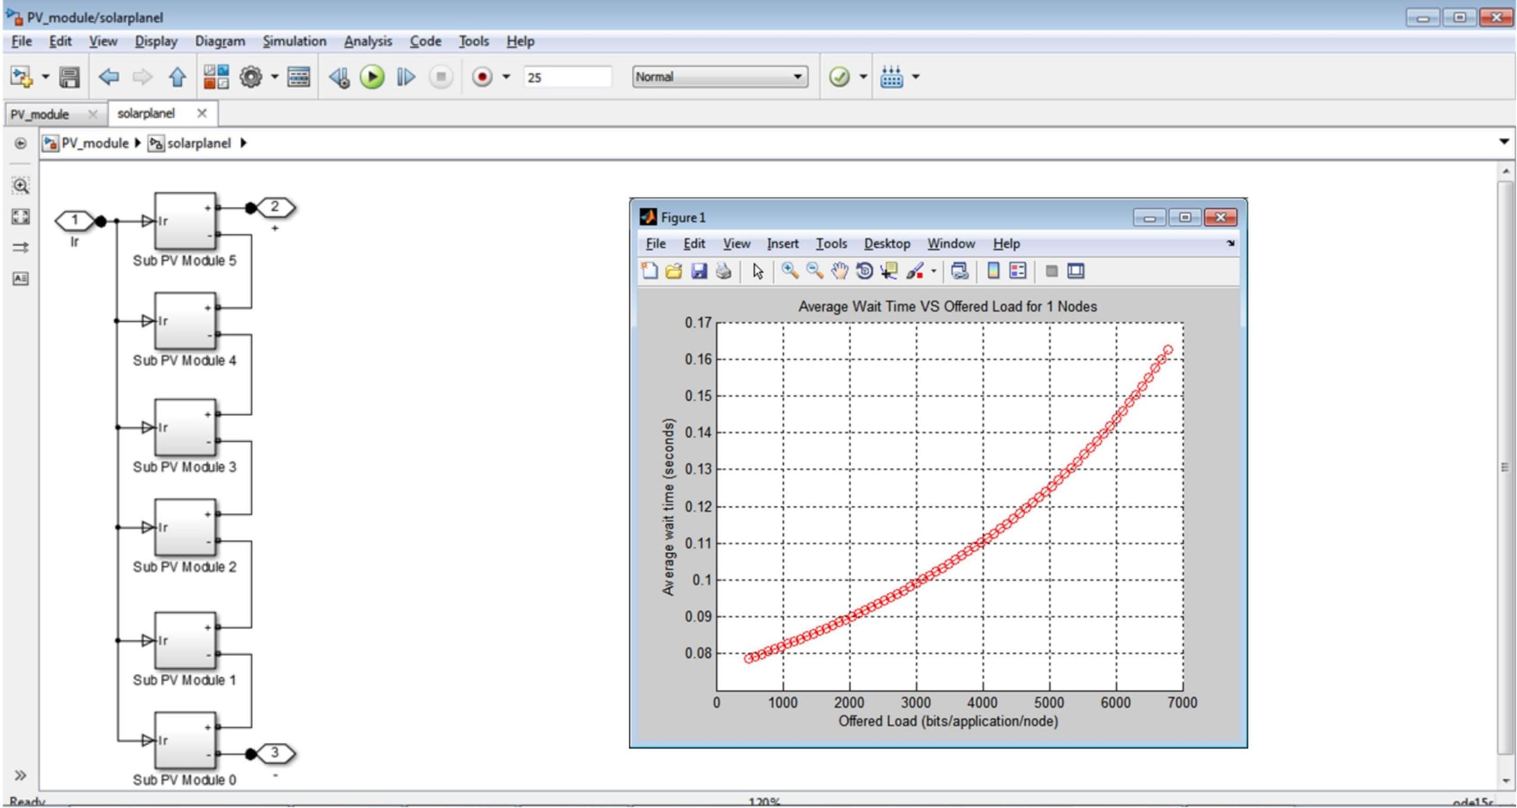The image size is (1517, 808).
Task: Click Insert Legend icon in Figure 1
Action: pos(1018,271)
